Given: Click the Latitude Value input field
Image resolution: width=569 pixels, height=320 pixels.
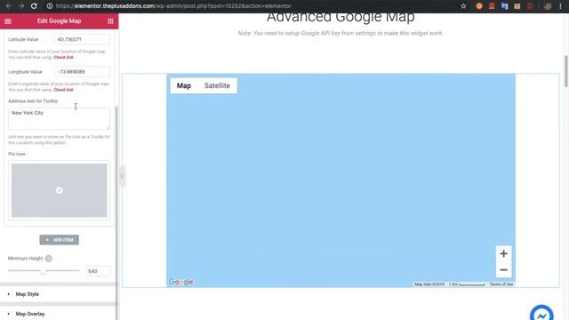Looking at the screenshot, I should pyautogui.click(x=82, y=39).
